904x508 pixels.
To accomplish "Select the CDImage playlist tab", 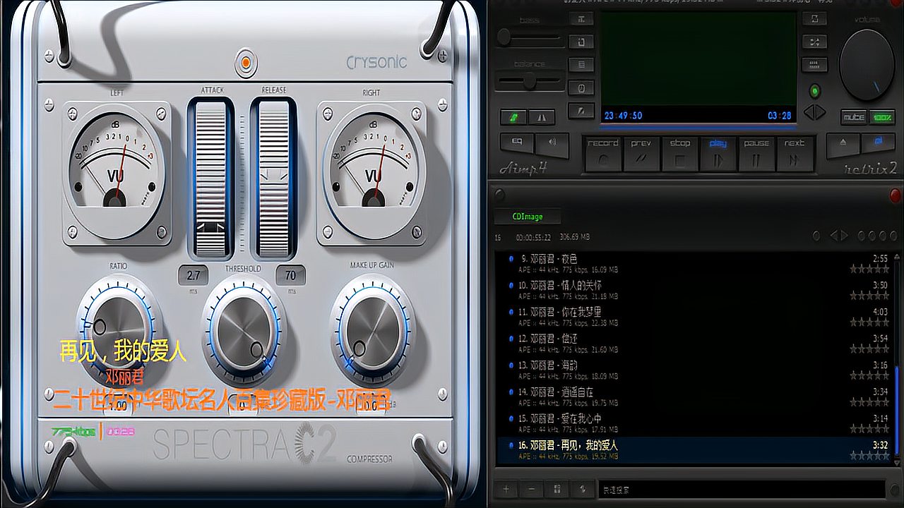I will tap(527, 217).
